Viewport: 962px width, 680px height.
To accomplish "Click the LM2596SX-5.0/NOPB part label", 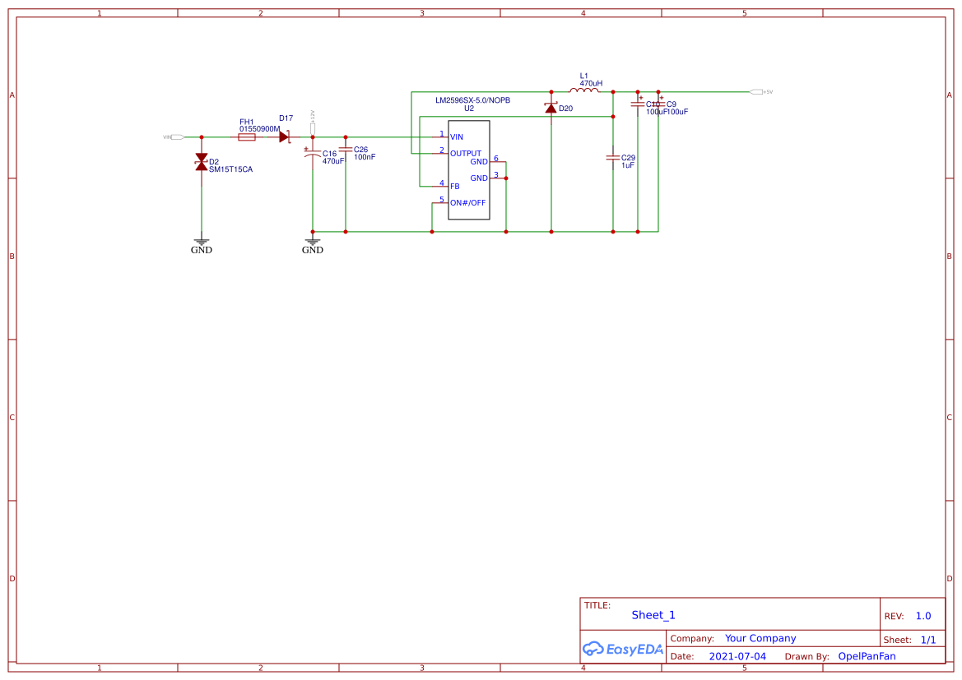I will click(472, 100).
